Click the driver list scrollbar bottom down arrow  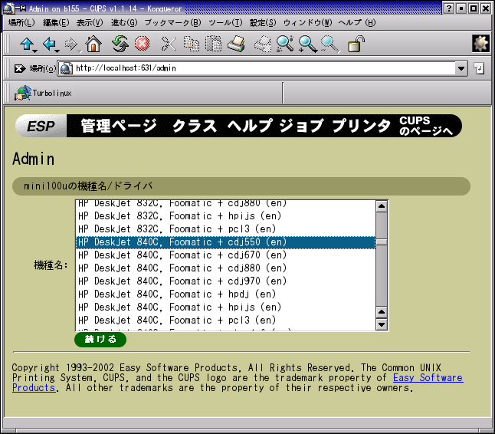click(x=382, y=324)
